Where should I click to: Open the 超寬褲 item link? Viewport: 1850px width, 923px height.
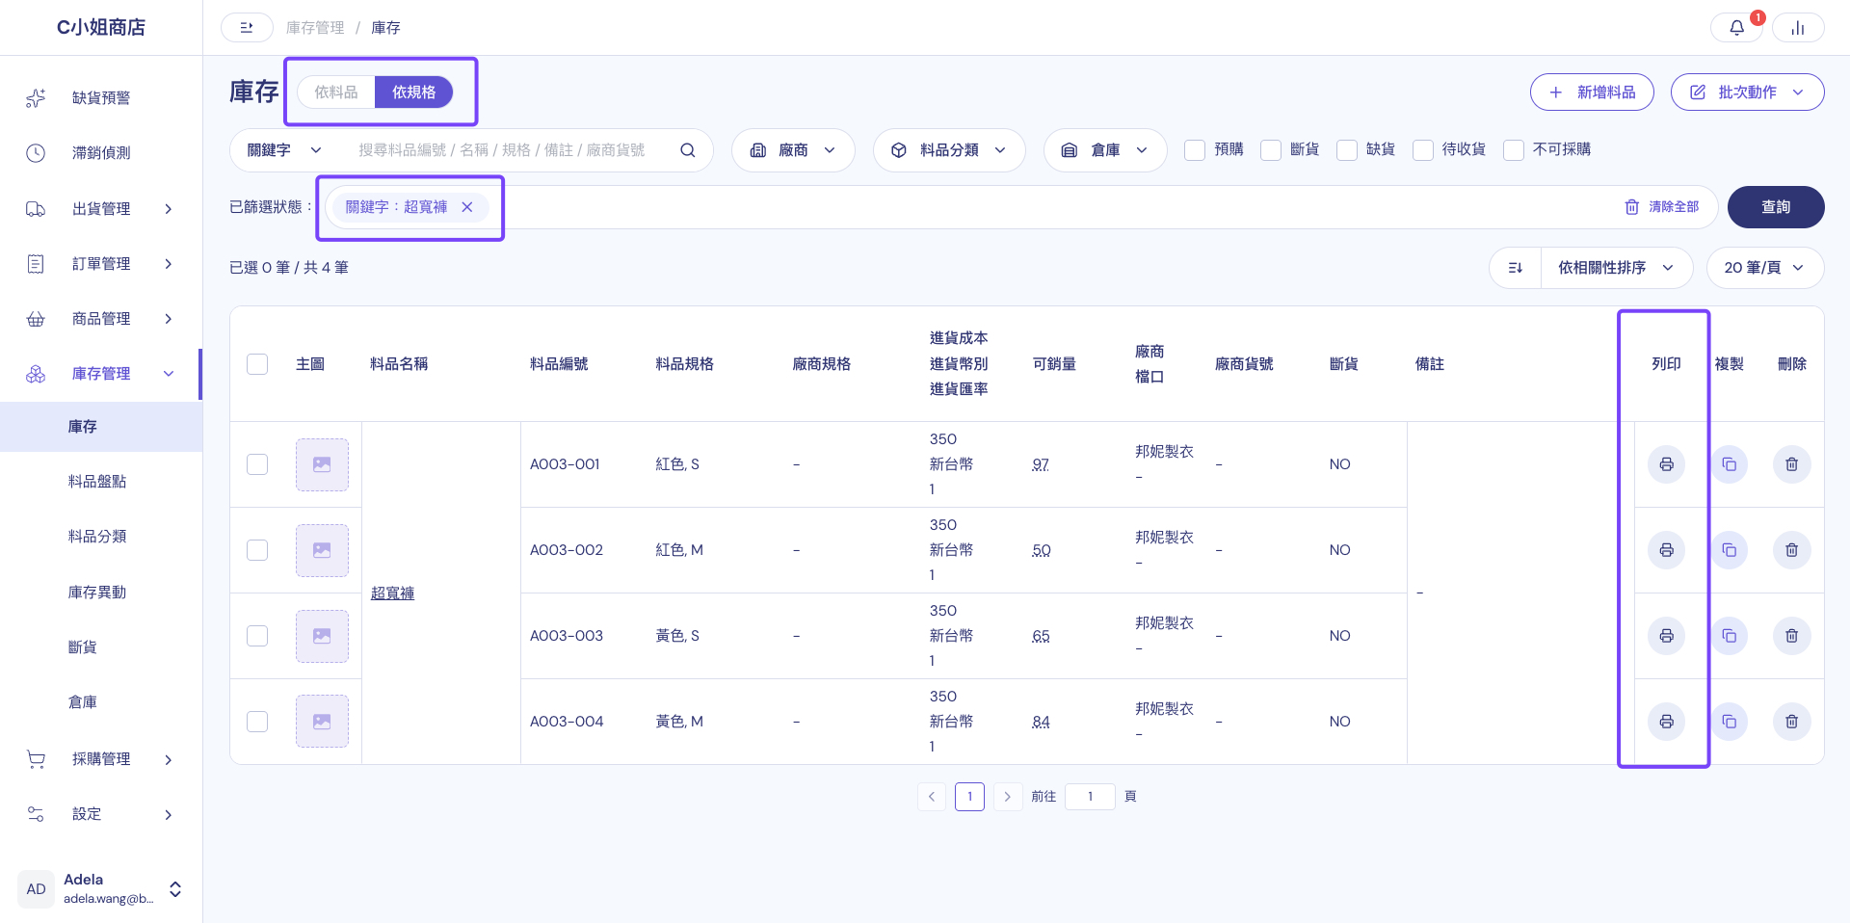[393, 593]
